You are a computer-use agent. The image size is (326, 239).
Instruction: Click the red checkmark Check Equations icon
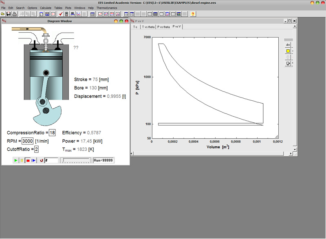61,14
